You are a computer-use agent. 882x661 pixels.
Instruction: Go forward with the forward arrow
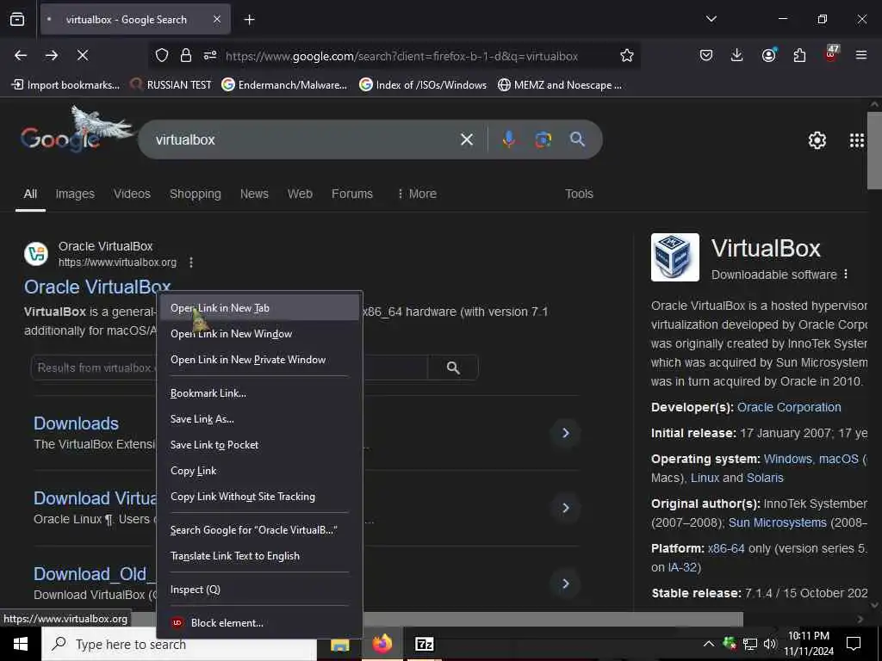click(52, 55)
